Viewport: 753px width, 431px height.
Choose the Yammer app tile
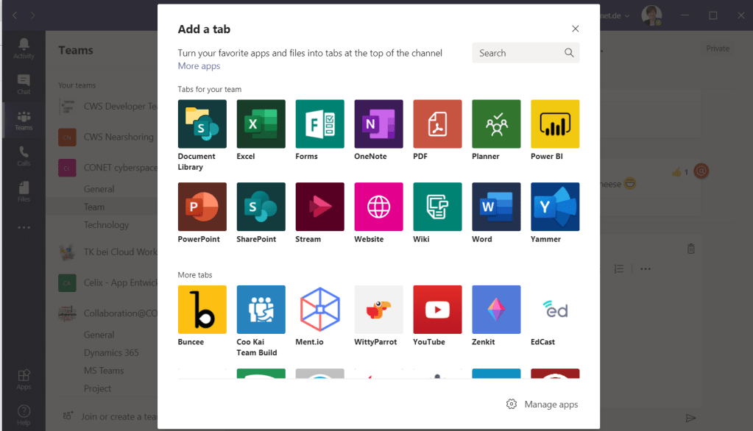click(x=555, y=207)
